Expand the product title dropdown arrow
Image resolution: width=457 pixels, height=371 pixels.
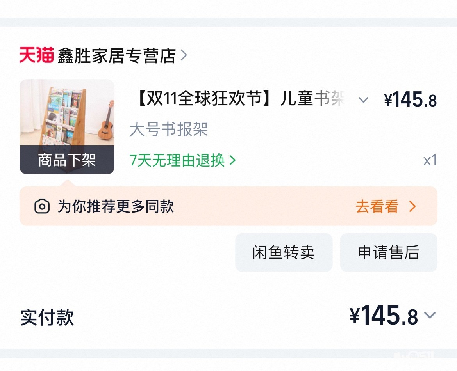363,100
